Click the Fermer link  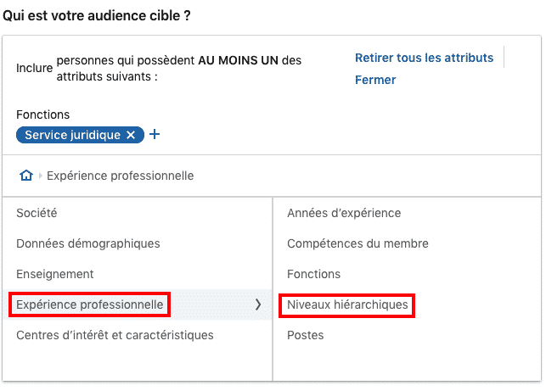[375, 80]
